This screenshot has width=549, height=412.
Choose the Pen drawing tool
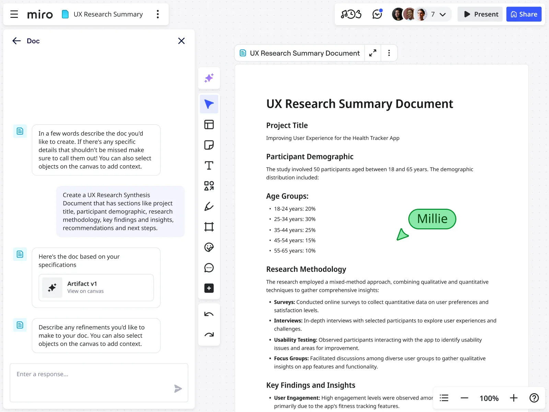tap(209, 206)
